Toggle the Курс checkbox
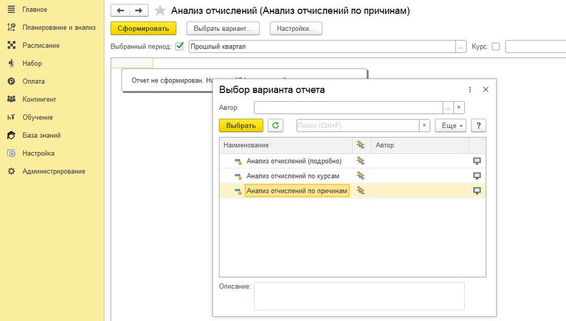 click(x=496, y=46)
